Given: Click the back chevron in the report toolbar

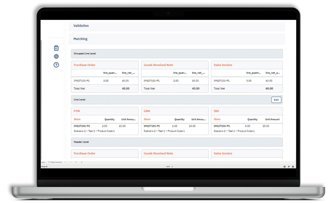Looking at the screenshot, I should [70, 162].
